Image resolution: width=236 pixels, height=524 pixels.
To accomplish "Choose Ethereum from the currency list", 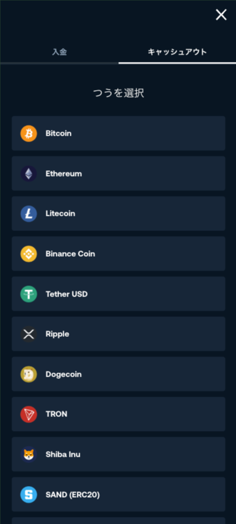I will click(x=118, y=174).
